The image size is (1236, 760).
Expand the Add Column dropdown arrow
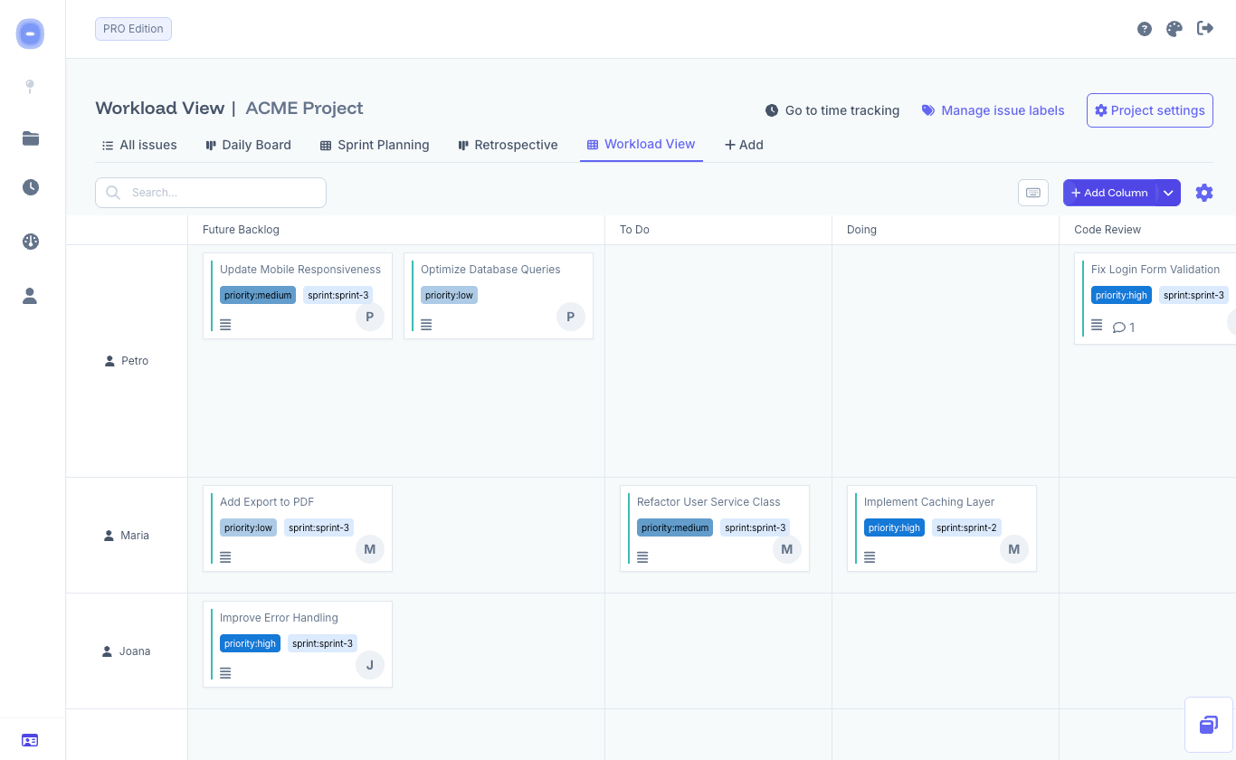pos(1168,192)
